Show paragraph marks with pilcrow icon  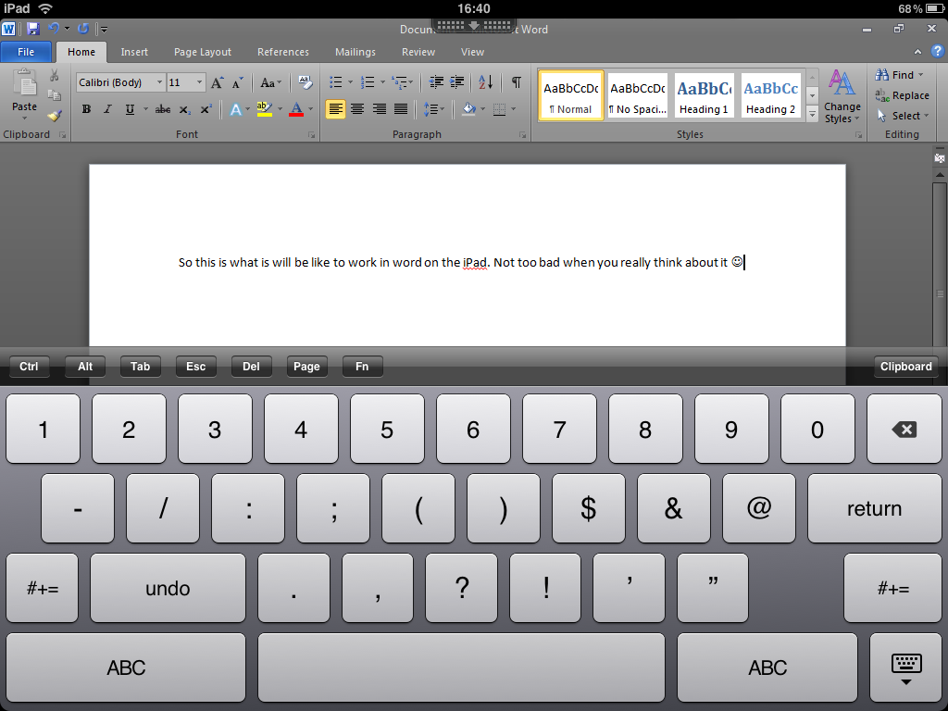[x=517, y=82]
